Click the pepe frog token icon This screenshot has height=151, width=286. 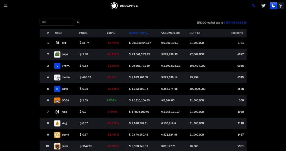(57, 54)
